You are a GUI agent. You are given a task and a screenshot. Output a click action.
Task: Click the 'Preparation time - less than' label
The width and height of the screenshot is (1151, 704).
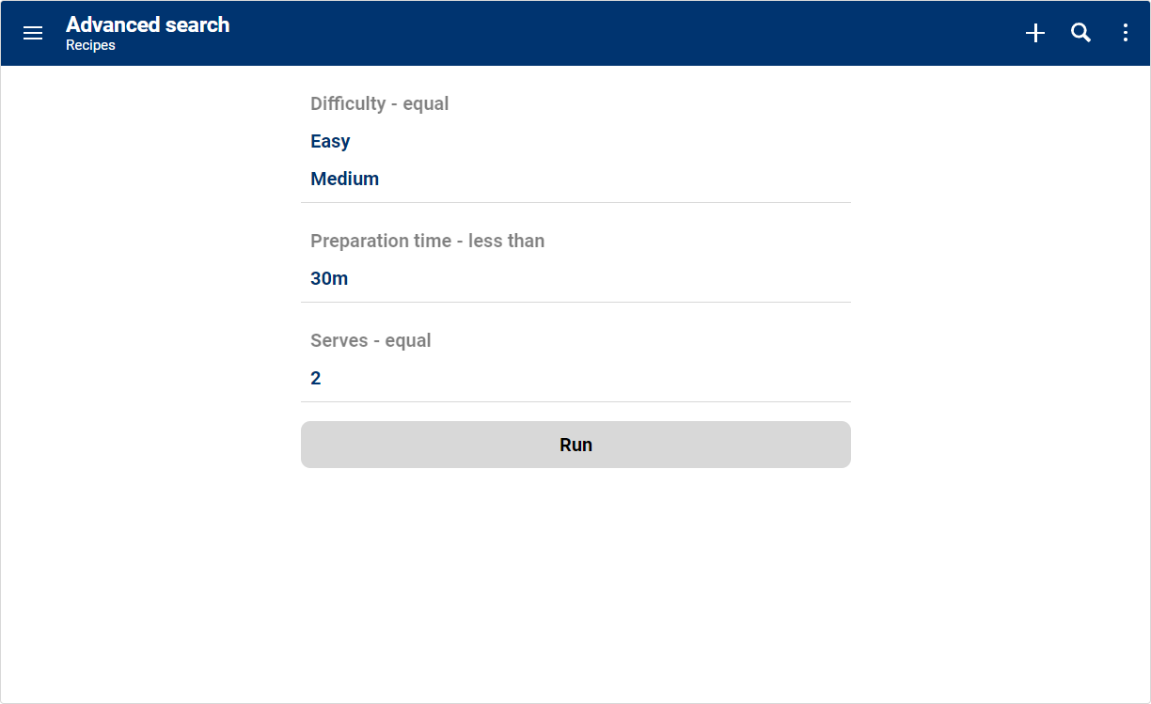point(427,241)
